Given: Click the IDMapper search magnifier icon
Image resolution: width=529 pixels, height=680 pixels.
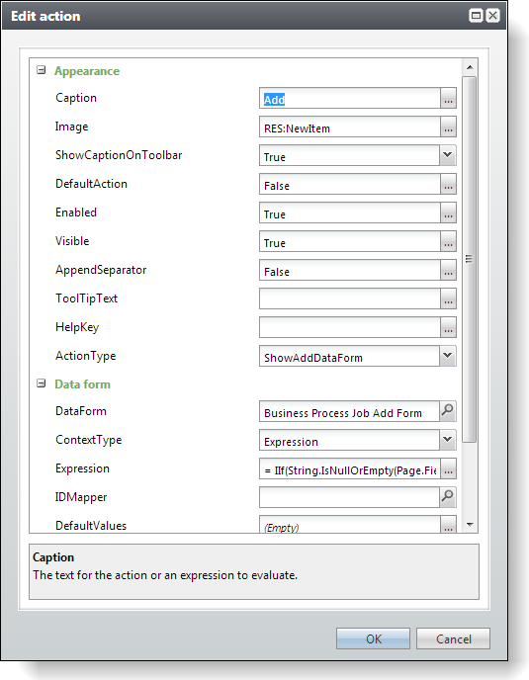Looking at the screenshot, I should (447, 496).
